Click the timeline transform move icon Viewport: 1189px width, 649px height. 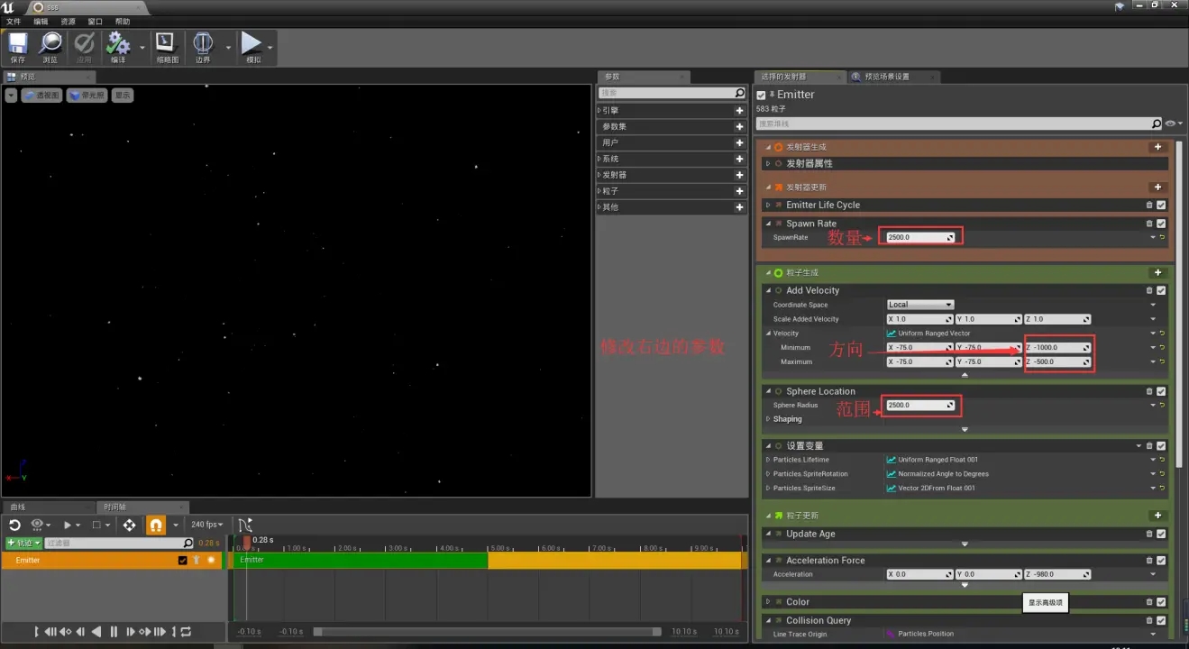pyautogui.click(x=130, y=525)
